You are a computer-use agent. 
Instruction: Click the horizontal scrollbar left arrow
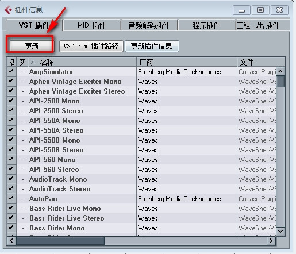pyautogui.click(x=11, y=241)
